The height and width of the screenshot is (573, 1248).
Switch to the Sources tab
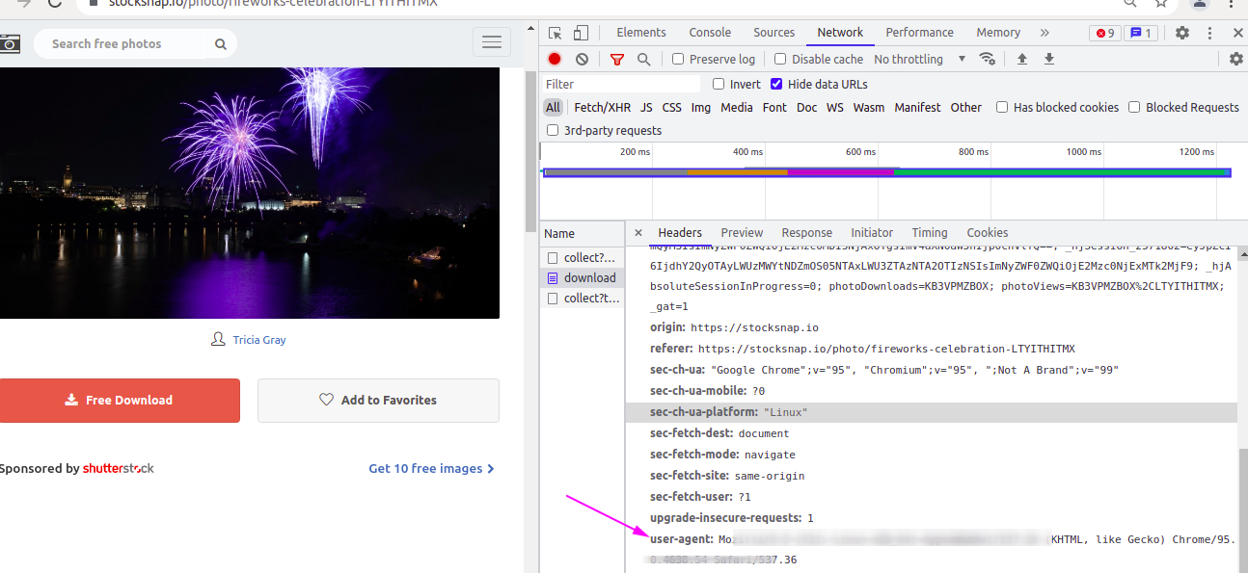[774, 33]
